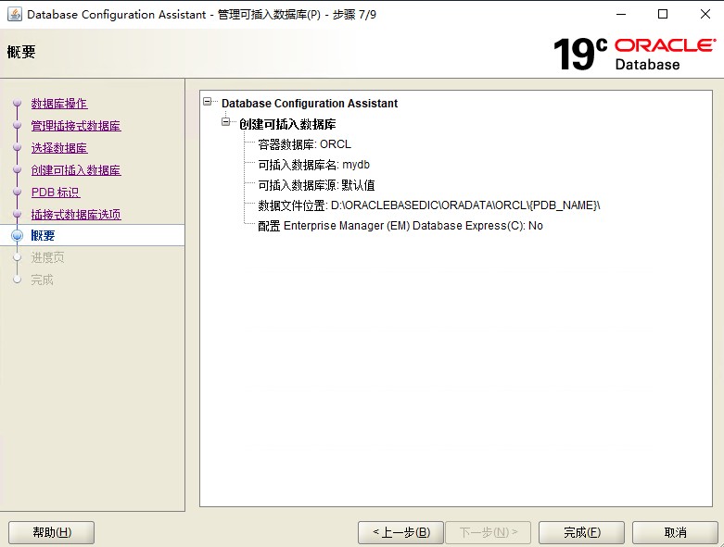
Task: Select the 可插入数据库名: mydb row
Action: point(313,165)
